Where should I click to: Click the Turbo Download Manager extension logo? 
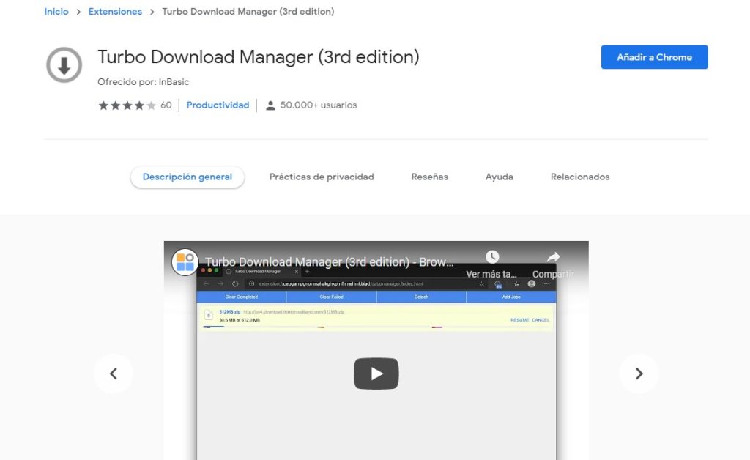pyautogui.click(x=64, y=65)
